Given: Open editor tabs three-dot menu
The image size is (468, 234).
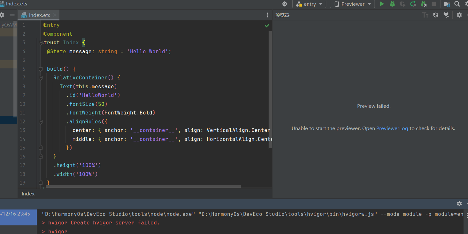Looking at the screenshot, I should click(x=268, y=15).
